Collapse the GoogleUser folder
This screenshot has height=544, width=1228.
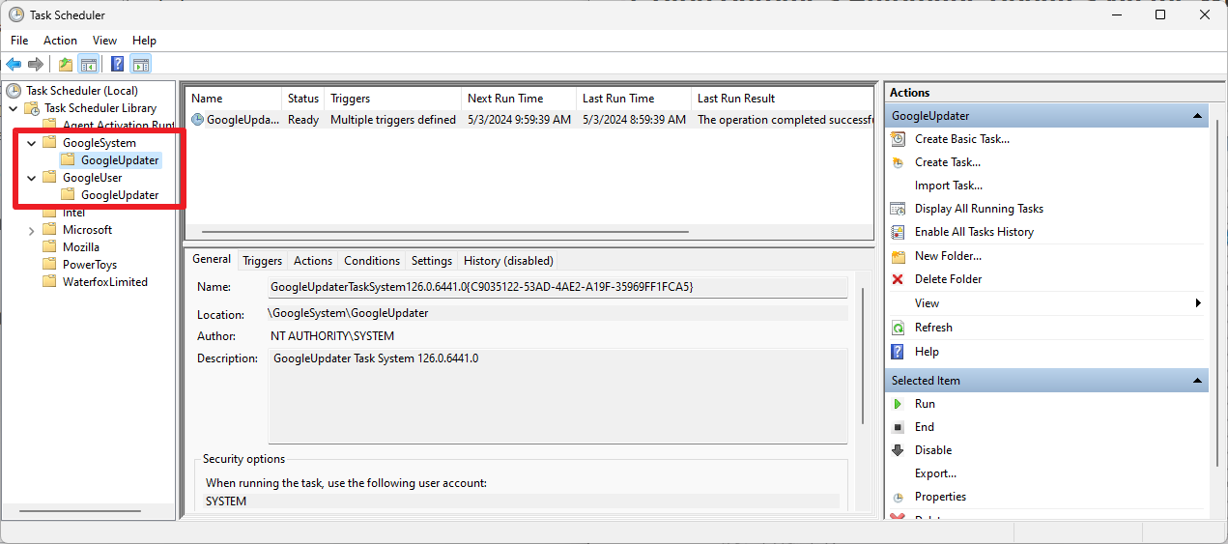(x=32, y=178)
